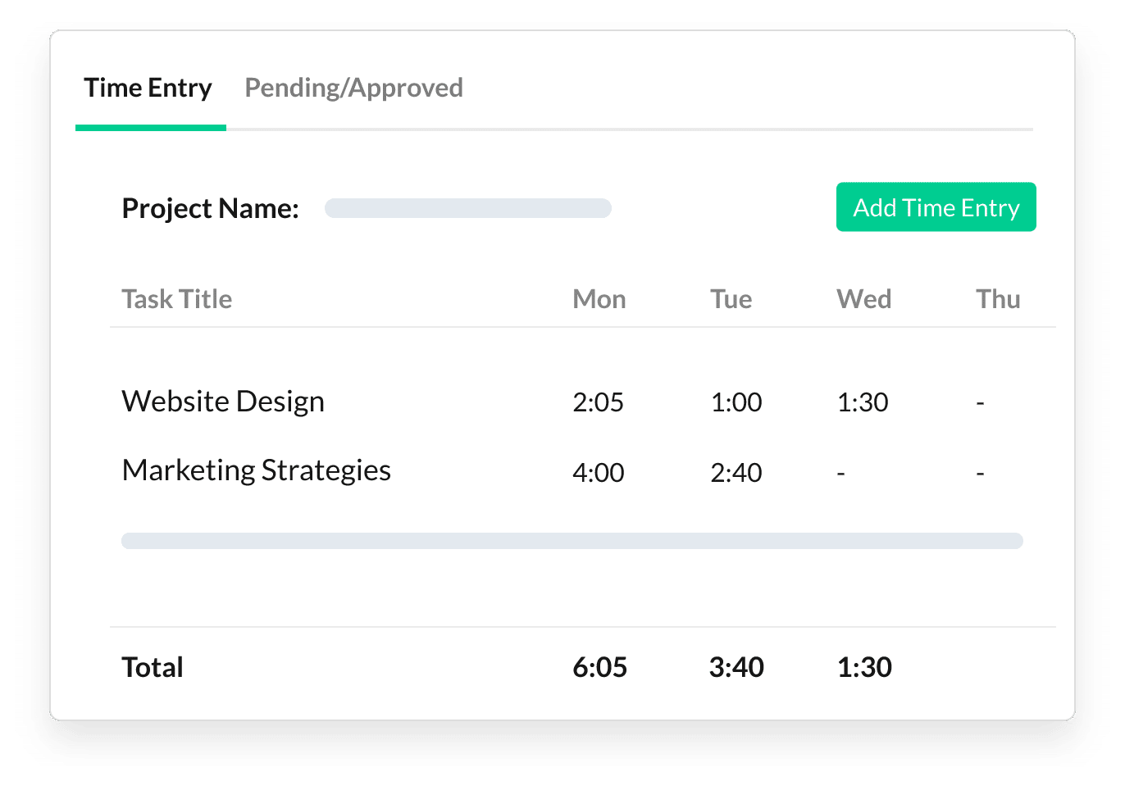Click the grey loading placeholder bar
The image size is (1125, 790).
click(x=572, y=540)
